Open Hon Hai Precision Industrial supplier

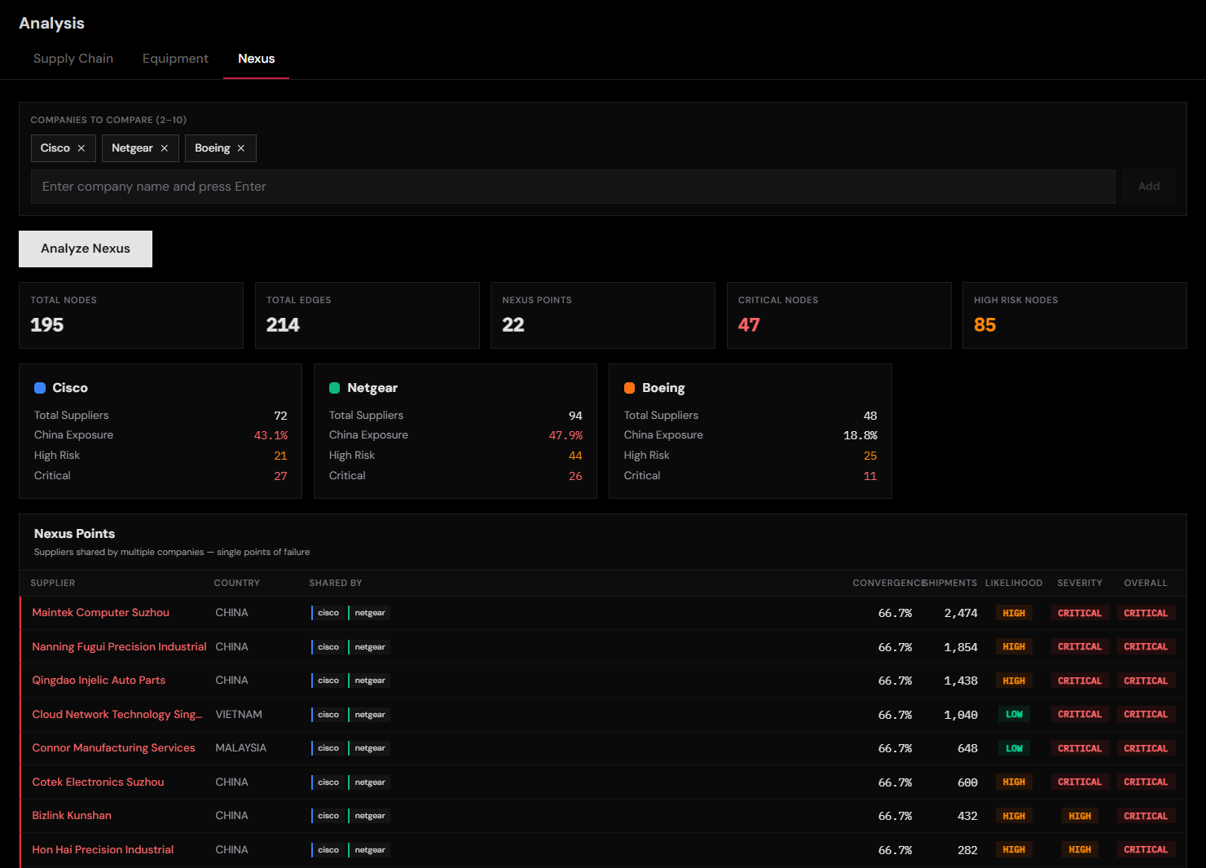coord(102,849)
